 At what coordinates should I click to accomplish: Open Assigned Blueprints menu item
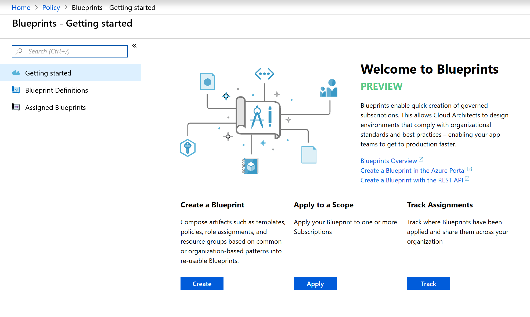click(70, 107)
